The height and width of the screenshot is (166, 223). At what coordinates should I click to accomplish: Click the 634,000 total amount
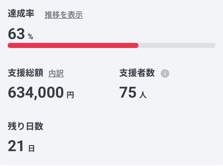36,92
